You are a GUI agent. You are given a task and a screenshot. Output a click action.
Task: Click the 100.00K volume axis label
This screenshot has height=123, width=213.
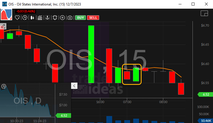[203, 107]
